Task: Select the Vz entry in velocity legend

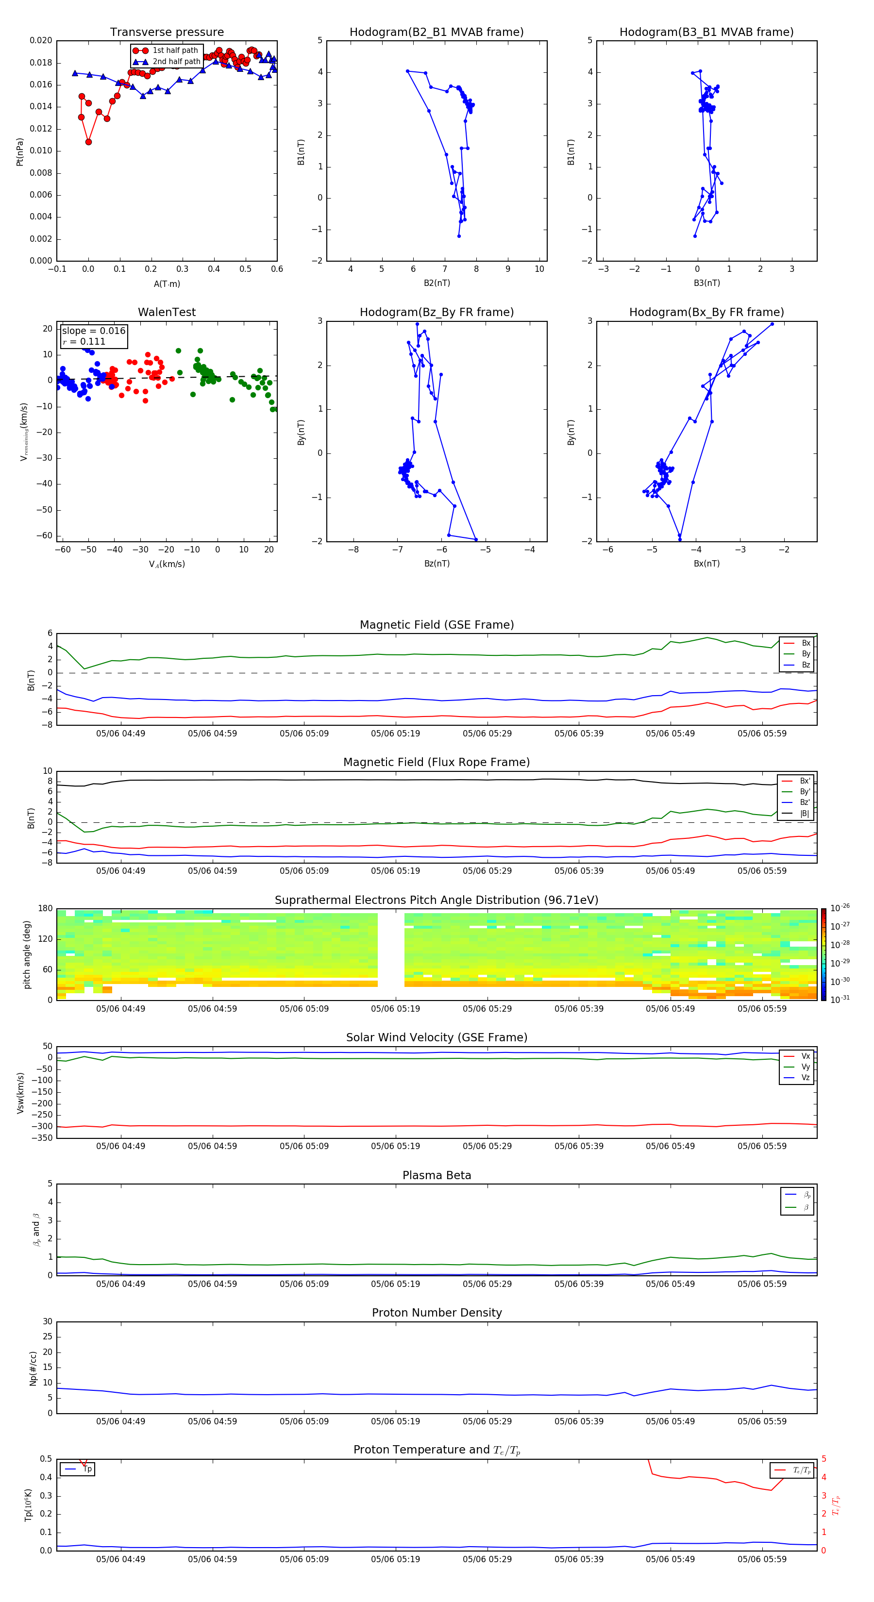Action: tap(797, 1078)
